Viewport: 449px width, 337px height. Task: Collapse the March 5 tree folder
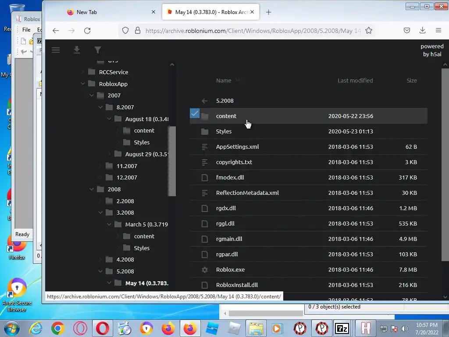point(109,224)
